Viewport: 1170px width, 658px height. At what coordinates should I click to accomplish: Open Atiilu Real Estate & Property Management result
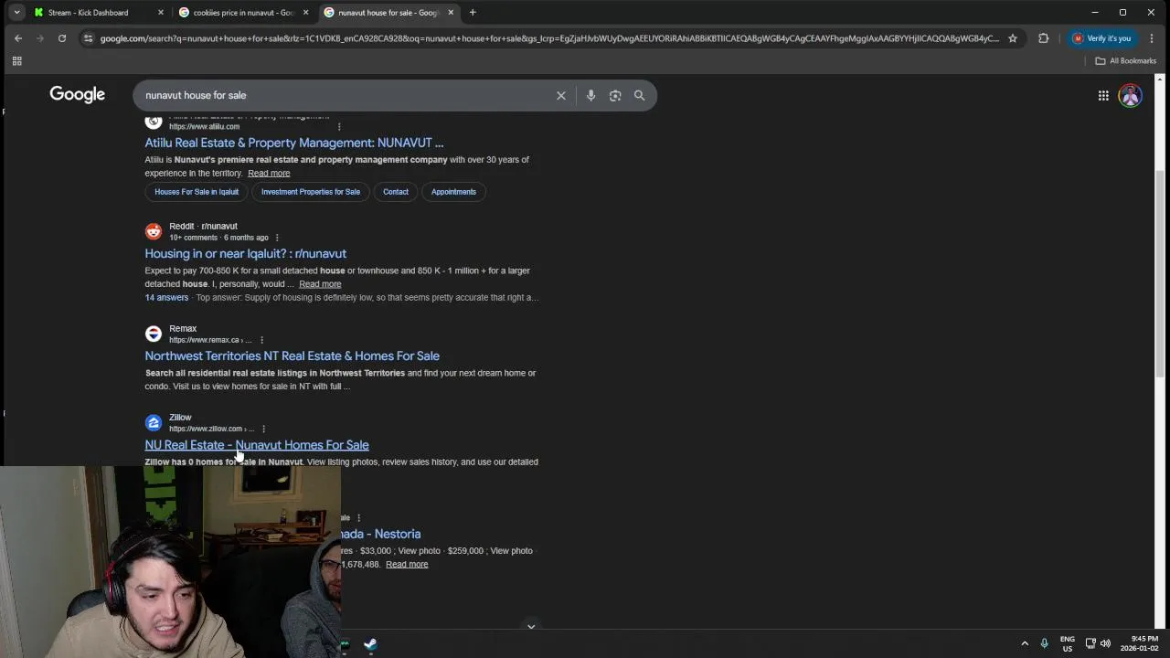coord(294,143)
